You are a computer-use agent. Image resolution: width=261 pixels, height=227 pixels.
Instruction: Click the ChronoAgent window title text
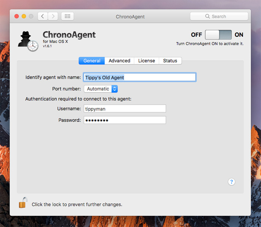coord(130,17)
